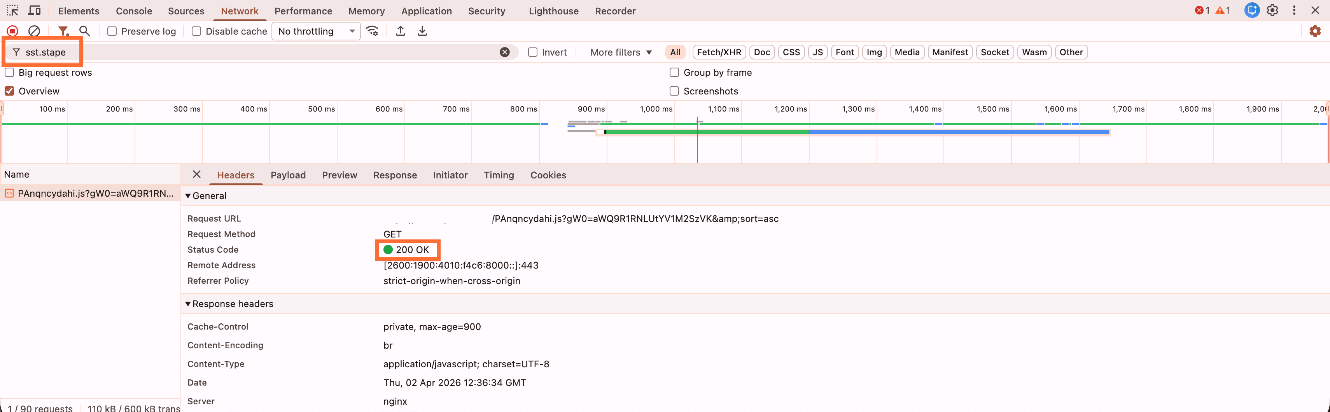The width and height of the screenshot is (1330, 412).
Task: Open the network search magnifier
Action: click(x=85, y=31)
